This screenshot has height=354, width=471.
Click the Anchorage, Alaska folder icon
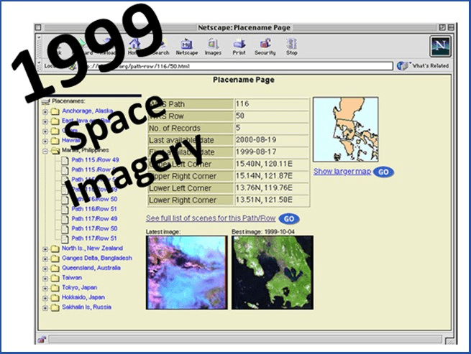pos(55,111)
